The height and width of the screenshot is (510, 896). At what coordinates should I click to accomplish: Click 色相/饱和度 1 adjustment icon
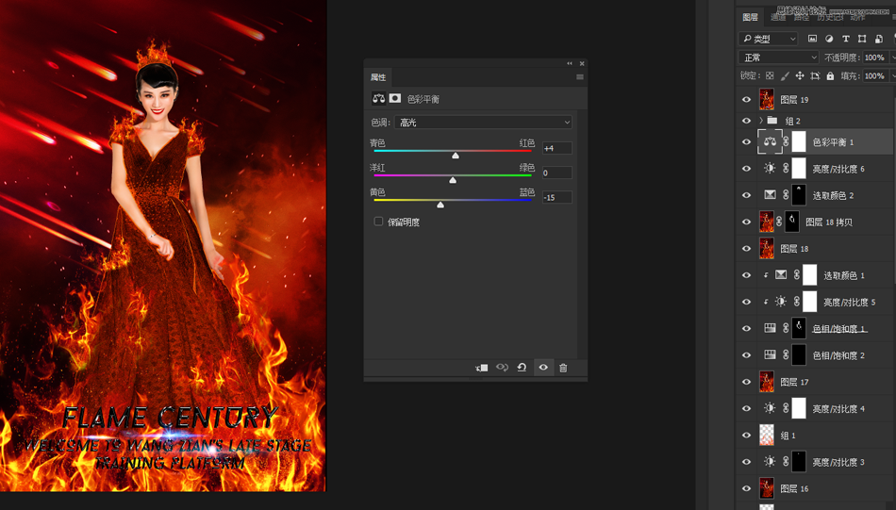point(770,328)
